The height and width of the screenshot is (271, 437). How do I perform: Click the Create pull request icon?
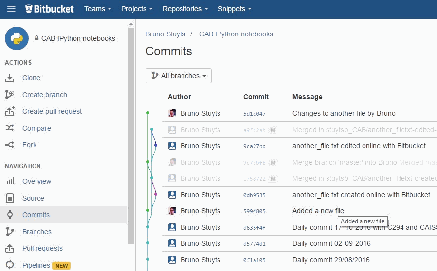pos(10,111)
